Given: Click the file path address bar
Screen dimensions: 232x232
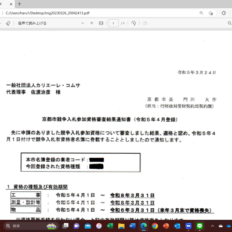Looking at the screenshot, I should [x=100, y=13].
